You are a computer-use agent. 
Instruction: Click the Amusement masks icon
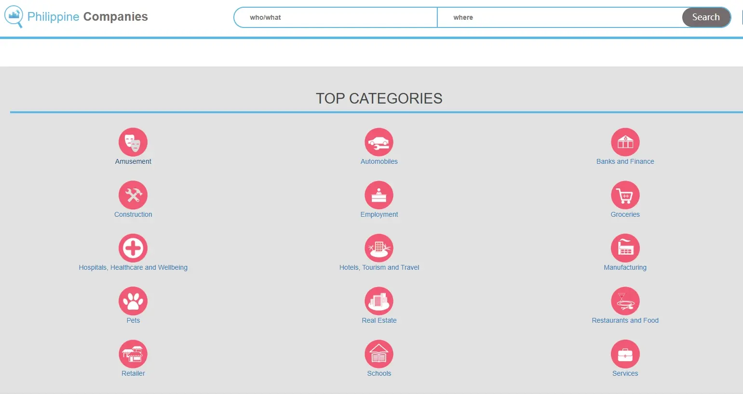pos(133,142)
